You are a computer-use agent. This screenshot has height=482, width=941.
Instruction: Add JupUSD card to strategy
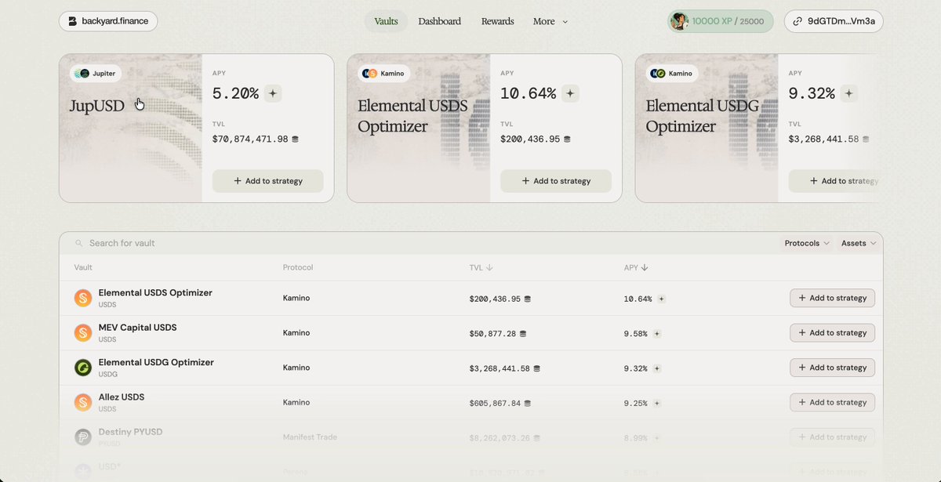[x=267, y=181]
